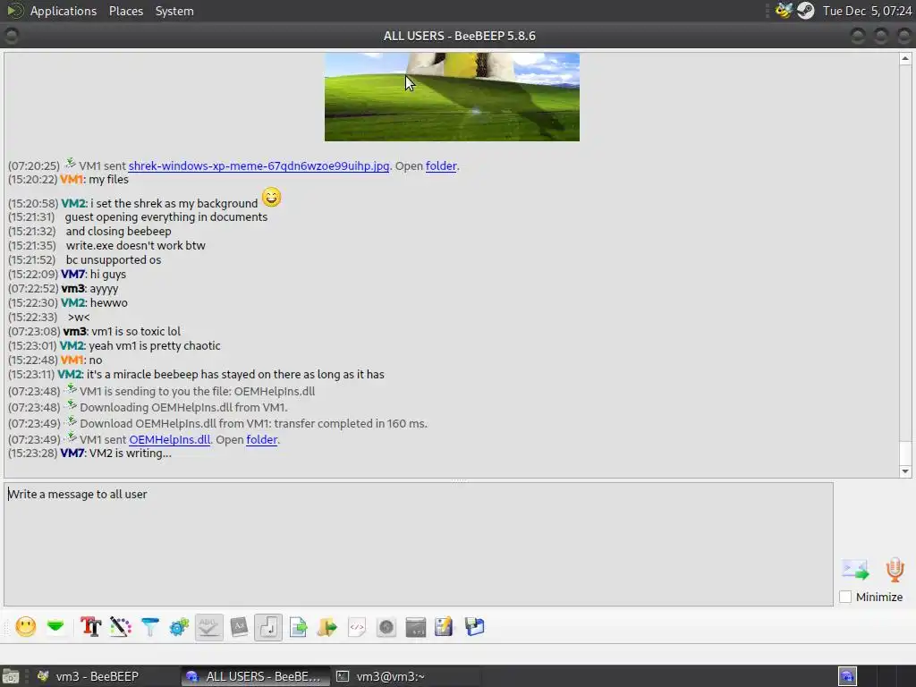Click the send folder icon
The width and height of the screenshot is (916, 687).
coord(327,627)
